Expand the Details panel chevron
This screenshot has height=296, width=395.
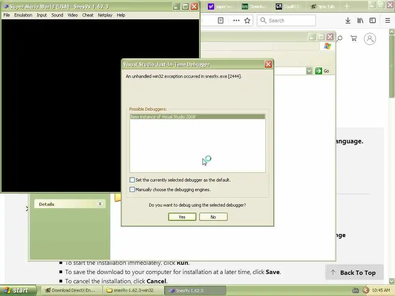pos(100,203)
